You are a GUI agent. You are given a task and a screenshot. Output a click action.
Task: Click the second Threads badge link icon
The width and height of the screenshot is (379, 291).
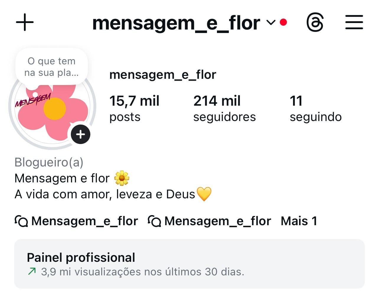pos(154,221)
